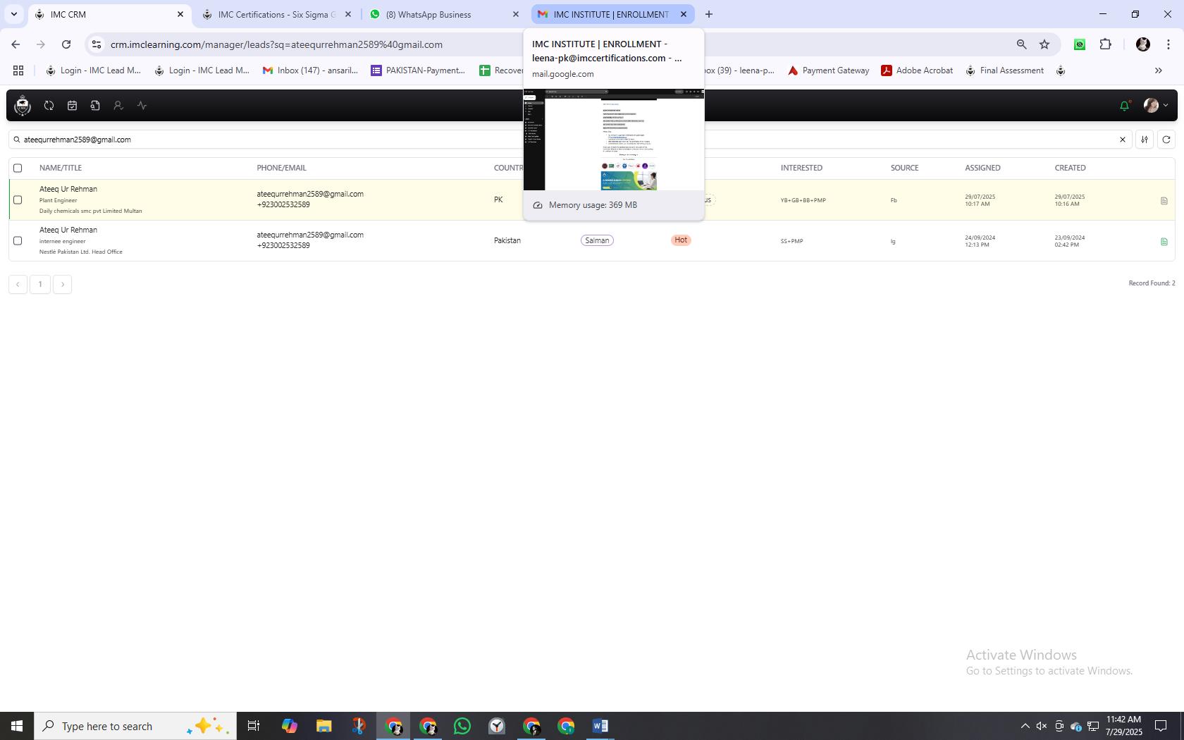
Task: Sort by CREATED column header
Action: click(1070, 168)
